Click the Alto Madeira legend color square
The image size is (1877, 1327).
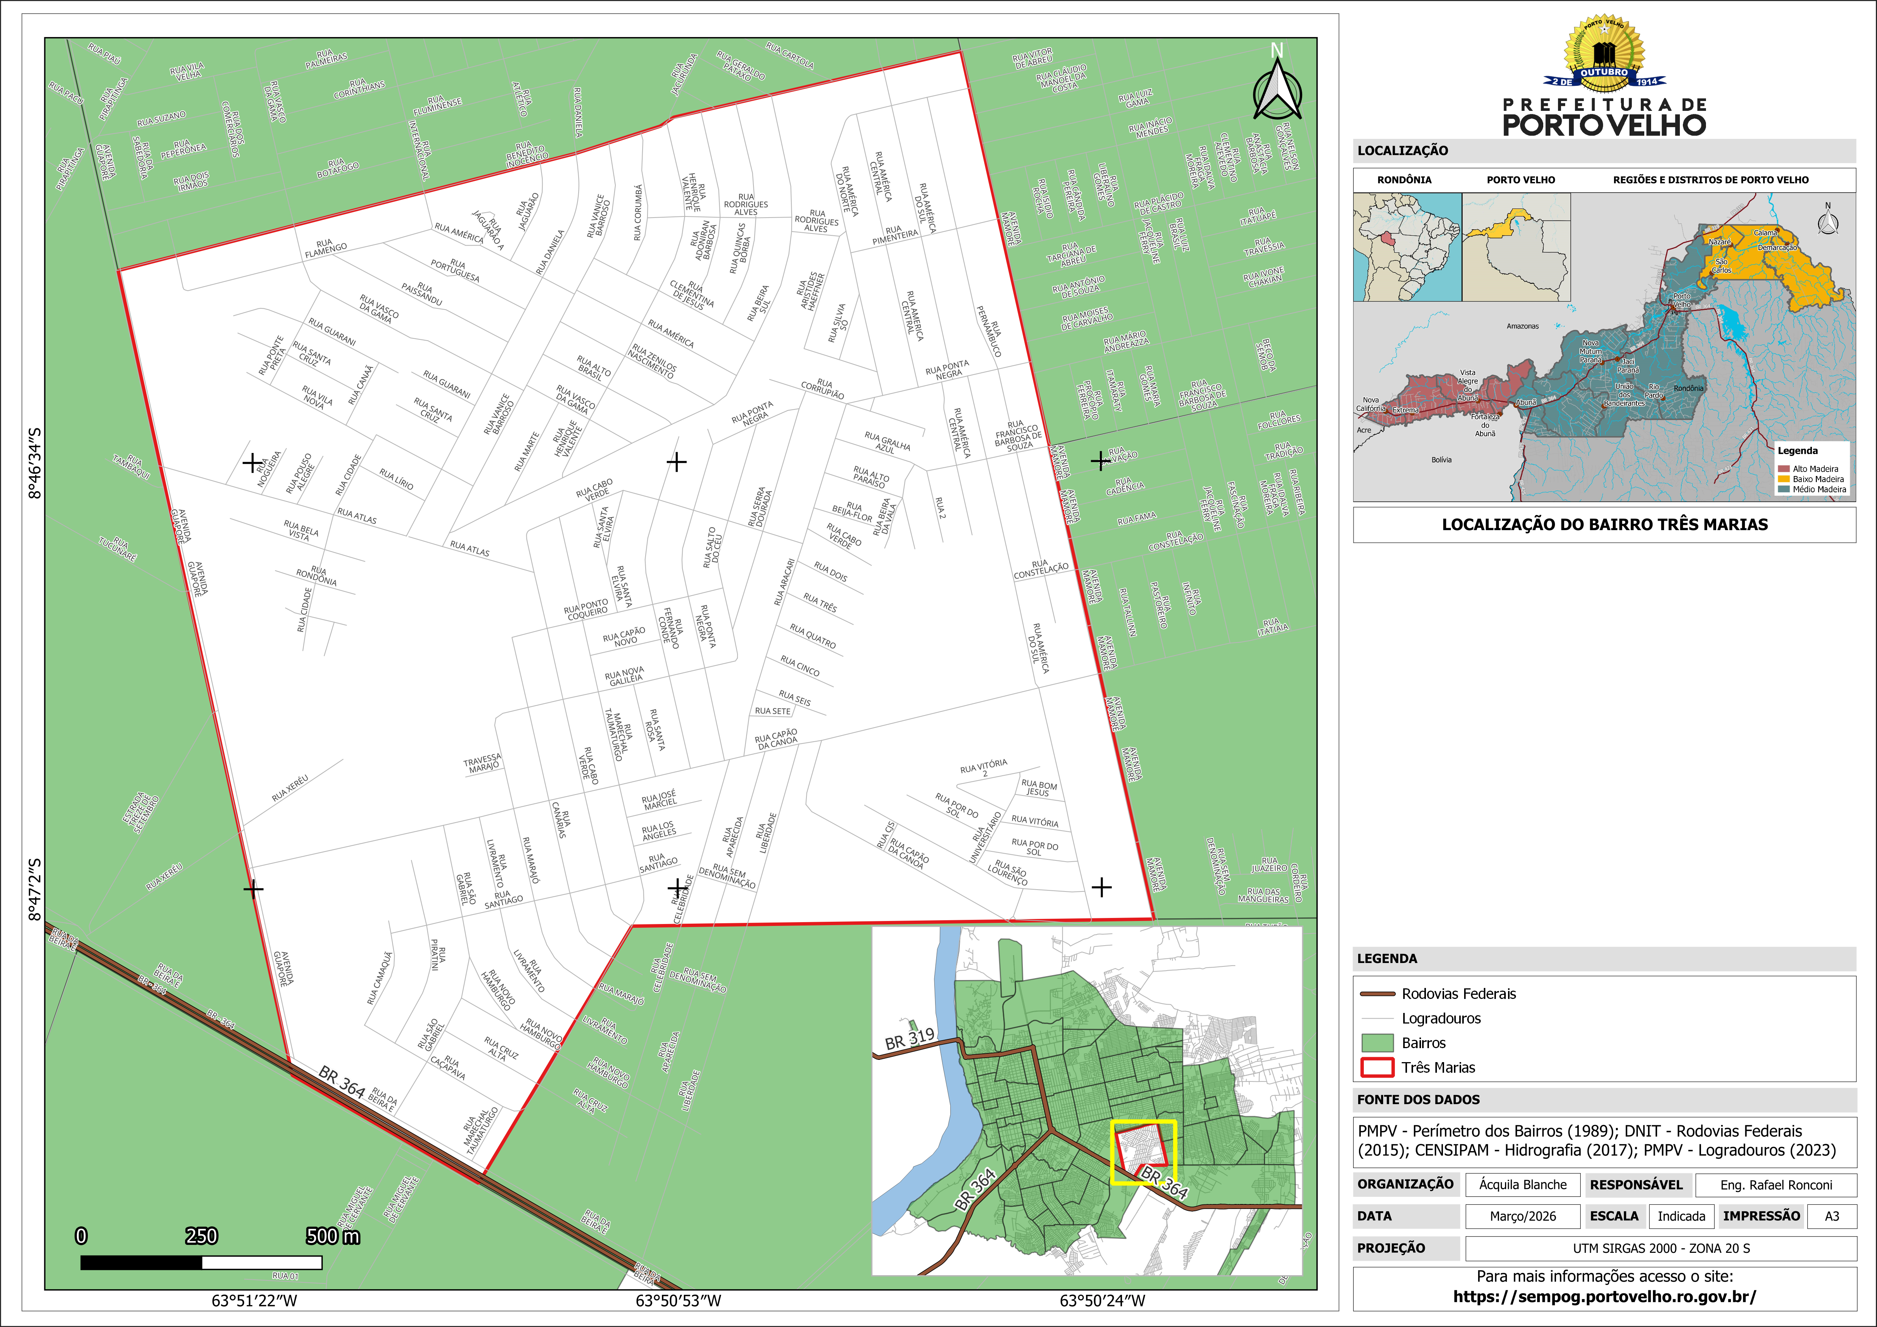click(x=1783, y=469)
